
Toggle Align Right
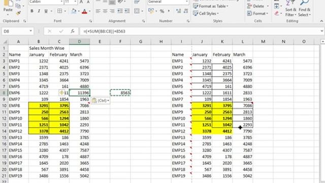pyautogui.click(x=112, y=11)
